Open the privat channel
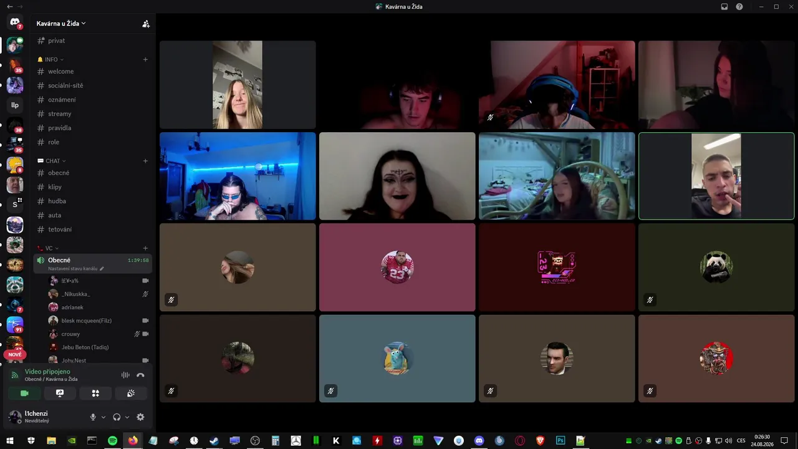 (x=92, y=41)
